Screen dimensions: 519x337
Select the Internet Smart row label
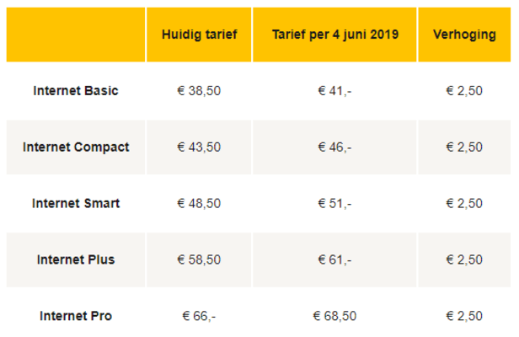pyautogui.click(x=76, y=203)
